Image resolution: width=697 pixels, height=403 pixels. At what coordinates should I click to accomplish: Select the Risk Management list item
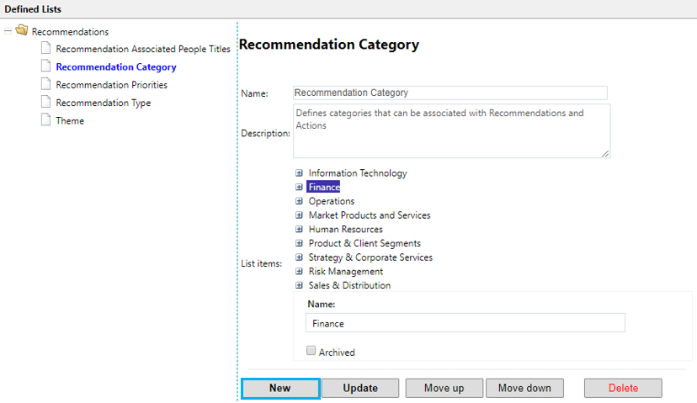pyautogui.click(x=345, y=272)
